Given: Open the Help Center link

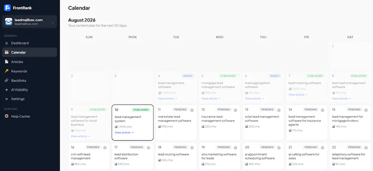Looking at the screenshot, I should 29,116.
